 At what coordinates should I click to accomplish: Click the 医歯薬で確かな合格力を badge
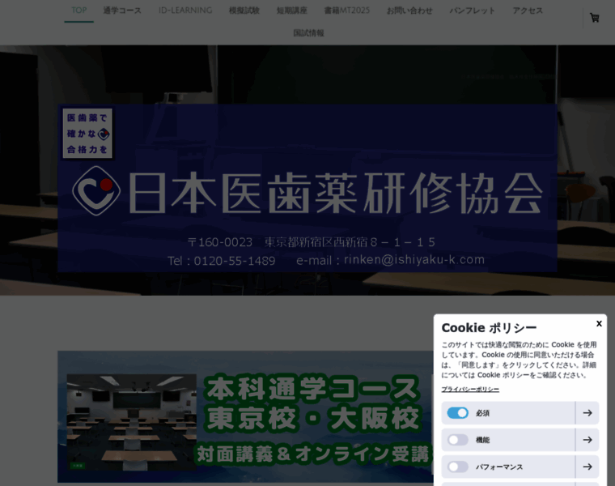[x=87, y=134]
